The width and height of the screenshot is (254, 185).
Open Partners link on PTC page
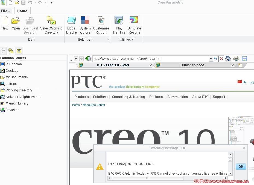coord(156,97)
